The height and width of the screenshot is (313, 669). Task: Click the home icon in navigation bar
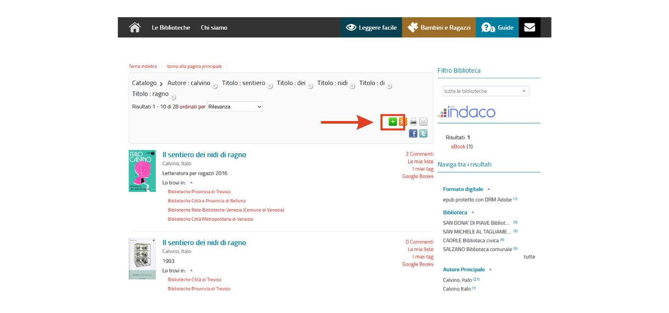coord(135,28)
